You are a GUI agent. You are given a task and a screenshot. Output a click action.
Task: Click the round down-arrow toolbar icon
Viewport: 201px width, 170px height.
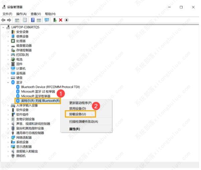coord(66,20)
